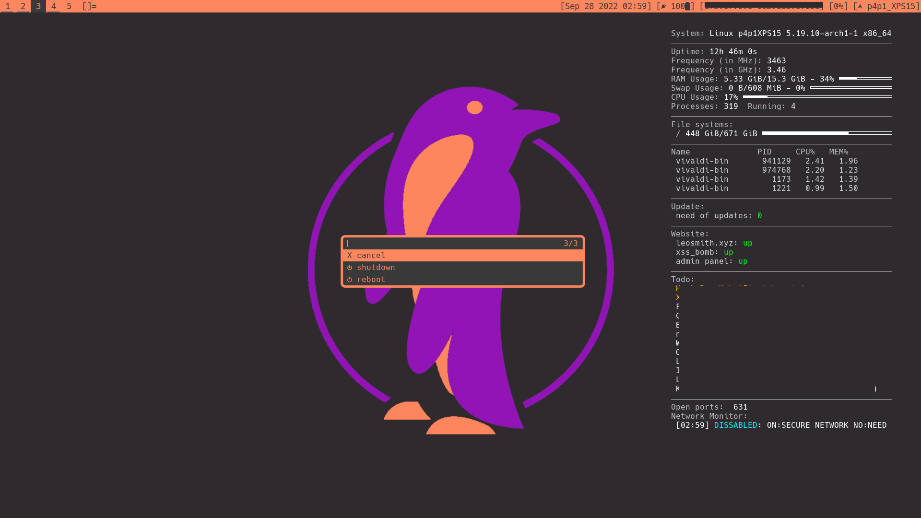Click the CPU 0% status indicator

838,6
